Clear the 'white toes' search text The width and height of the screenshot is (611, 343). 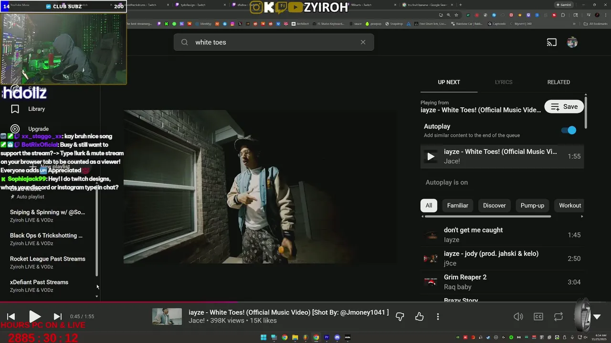click(x=363, y=42)
